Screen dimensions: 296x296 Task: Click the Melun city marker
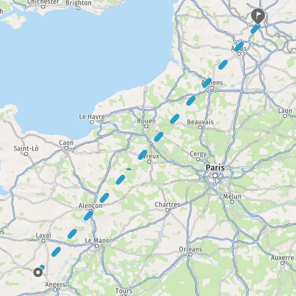click(x=232, y=202)
